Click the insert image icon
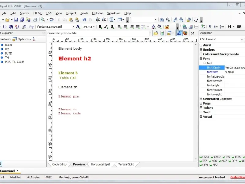 click(190, 27)
